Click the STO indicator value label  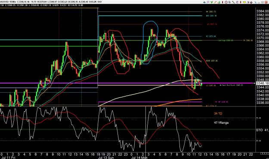[262, 130]
